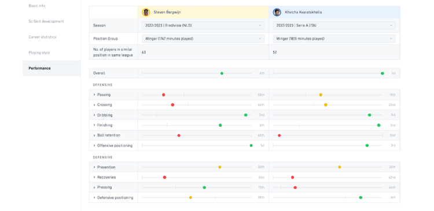The width and height of the screenshot is (434, 211).
Task: Open Kvaratskhelia's Winger position group dropdown
Action: pos(334,39)
